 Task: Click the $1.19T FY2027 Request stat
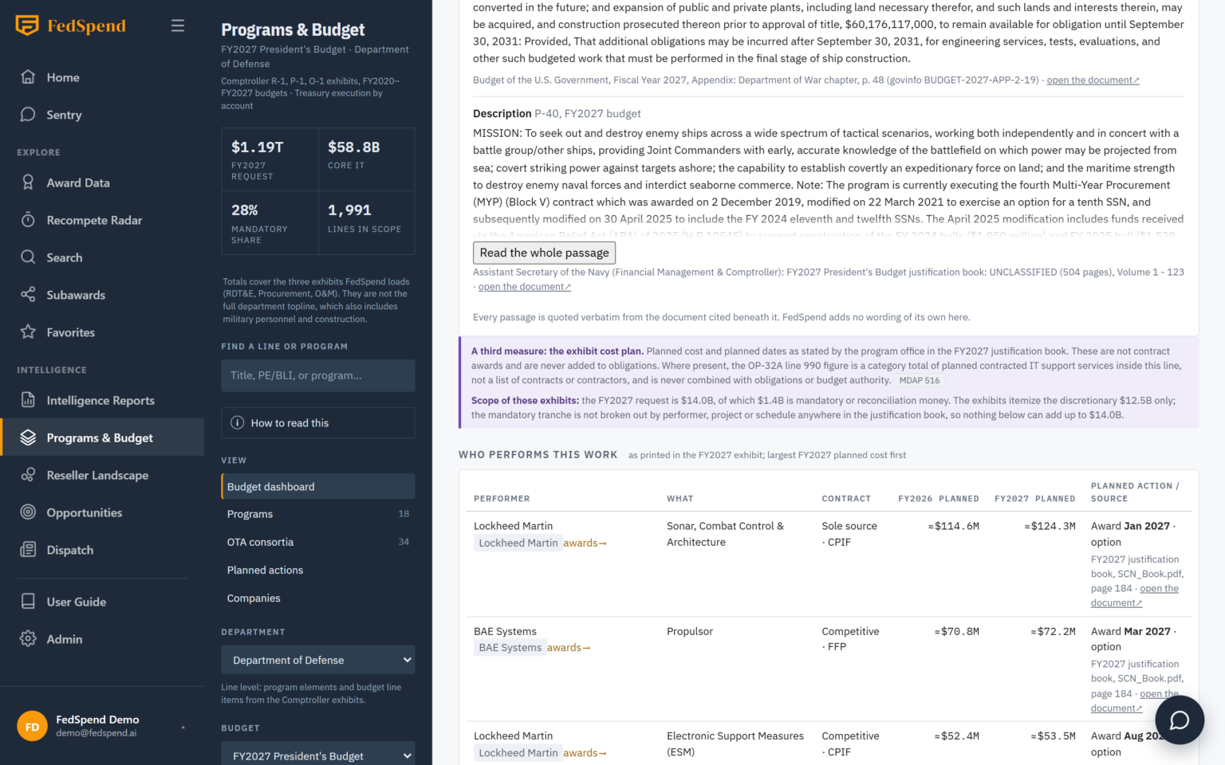[x=270, y=159]
